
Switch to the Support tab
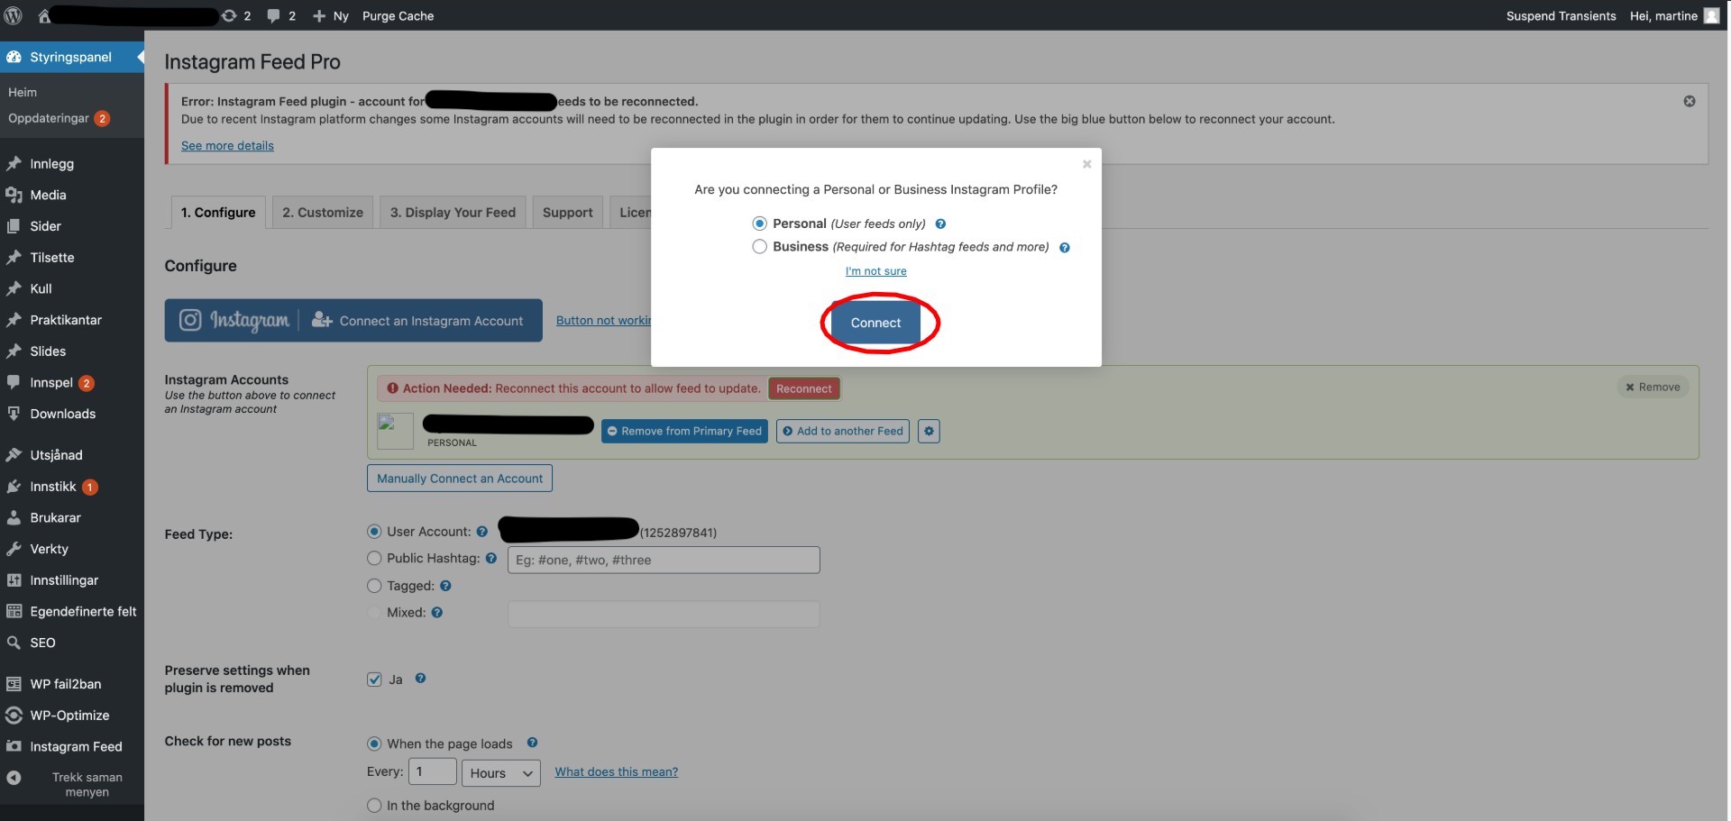tap(568, 213)
